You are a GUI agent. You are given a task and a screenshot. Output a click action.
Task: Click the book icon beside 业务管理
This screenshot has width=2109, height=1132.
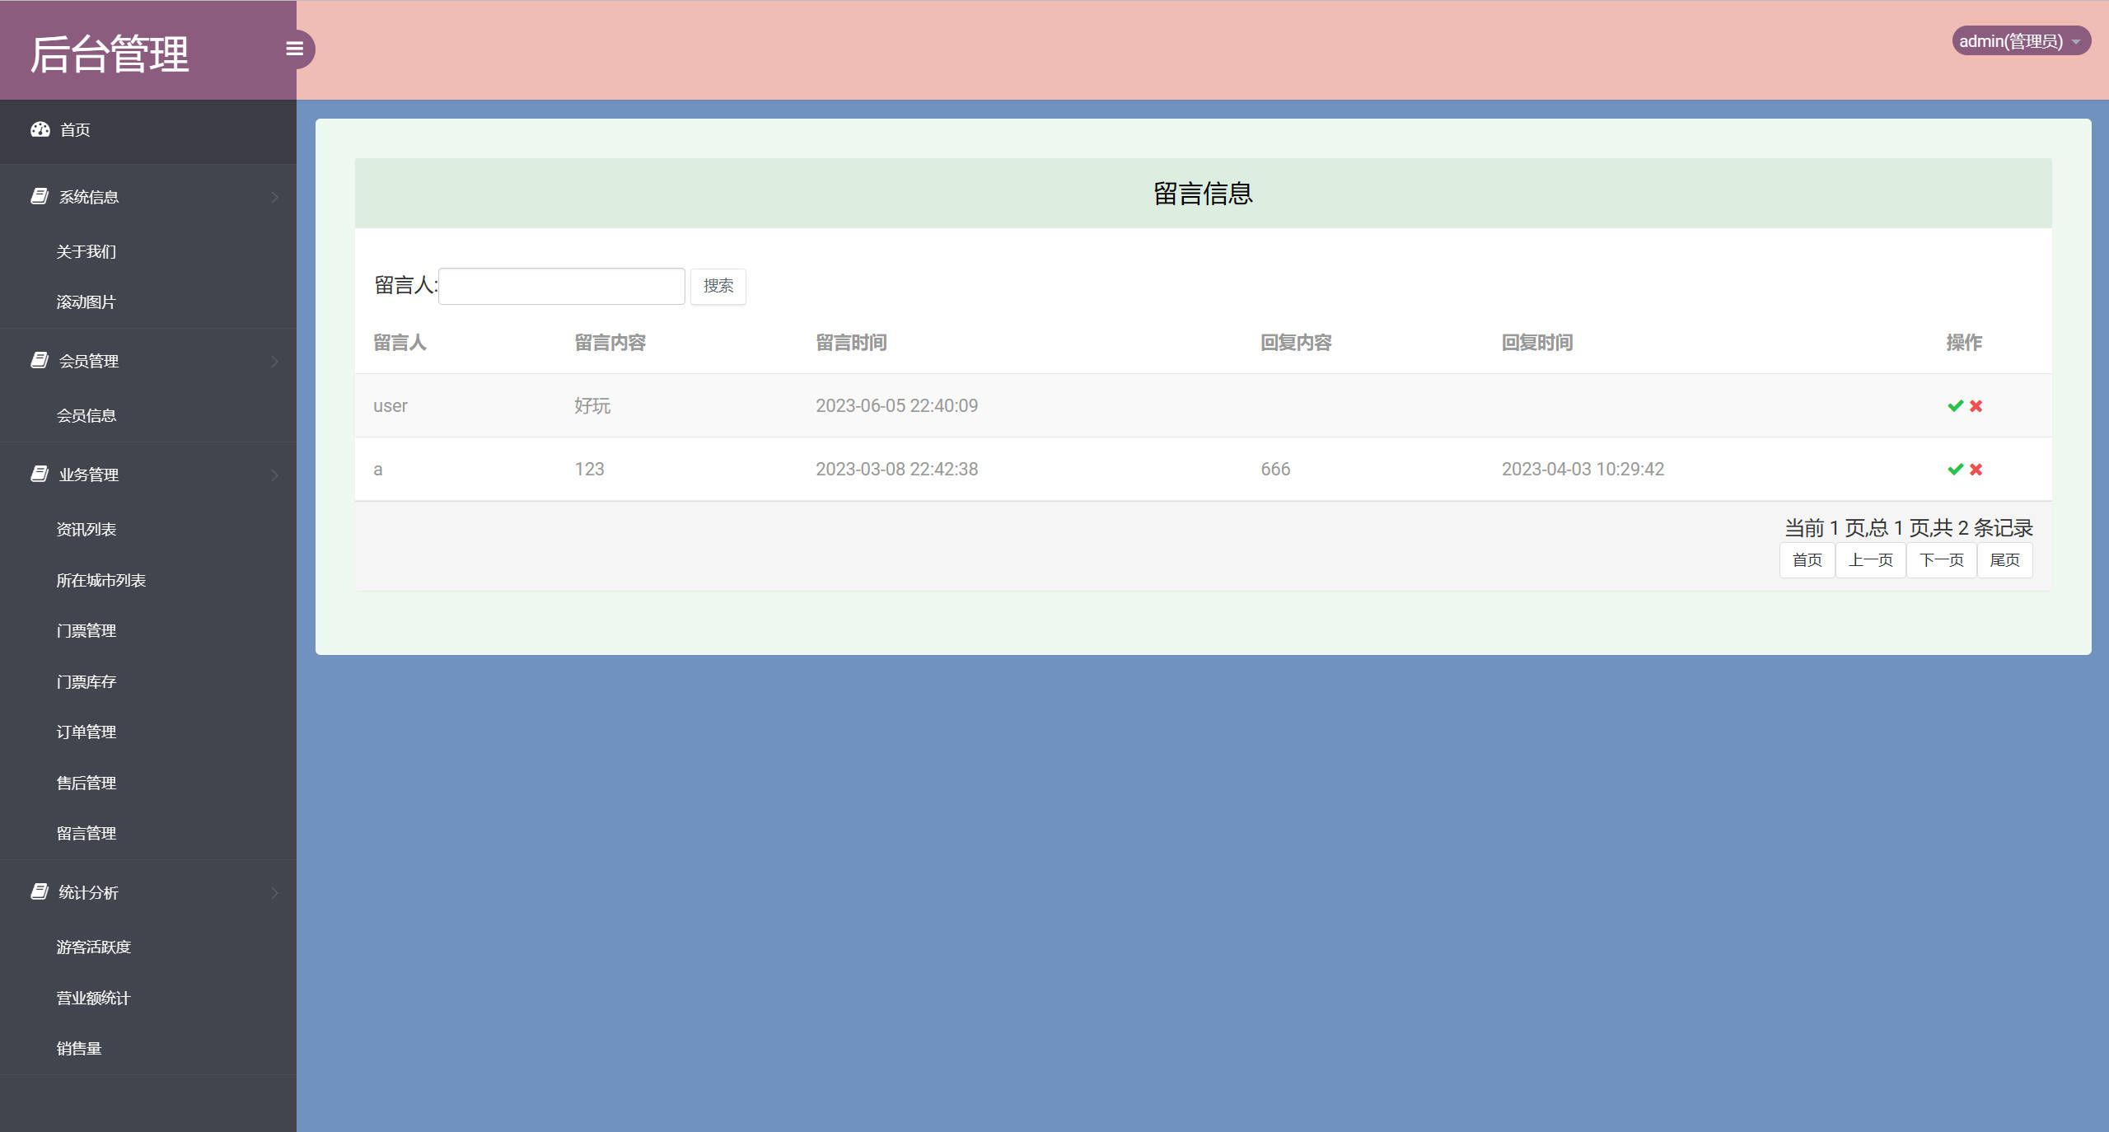pyautogui.click(x=39, y=474)
